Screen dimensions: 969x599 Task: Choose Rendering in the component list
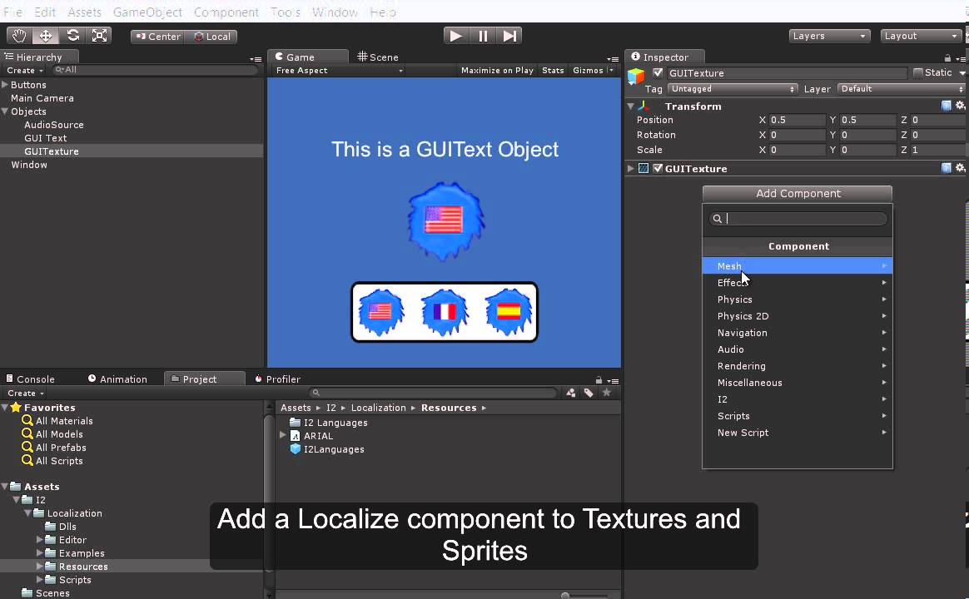(741, 366)
